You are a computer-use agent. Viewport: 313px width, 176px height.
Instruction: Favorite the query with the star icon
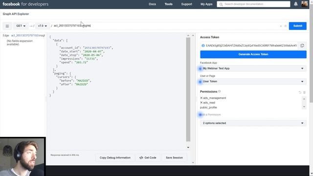click(286, 26)
